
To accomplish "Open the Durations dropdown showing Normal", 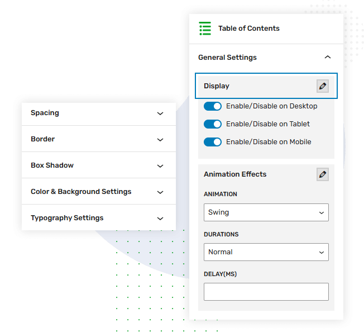I will 266,252.
